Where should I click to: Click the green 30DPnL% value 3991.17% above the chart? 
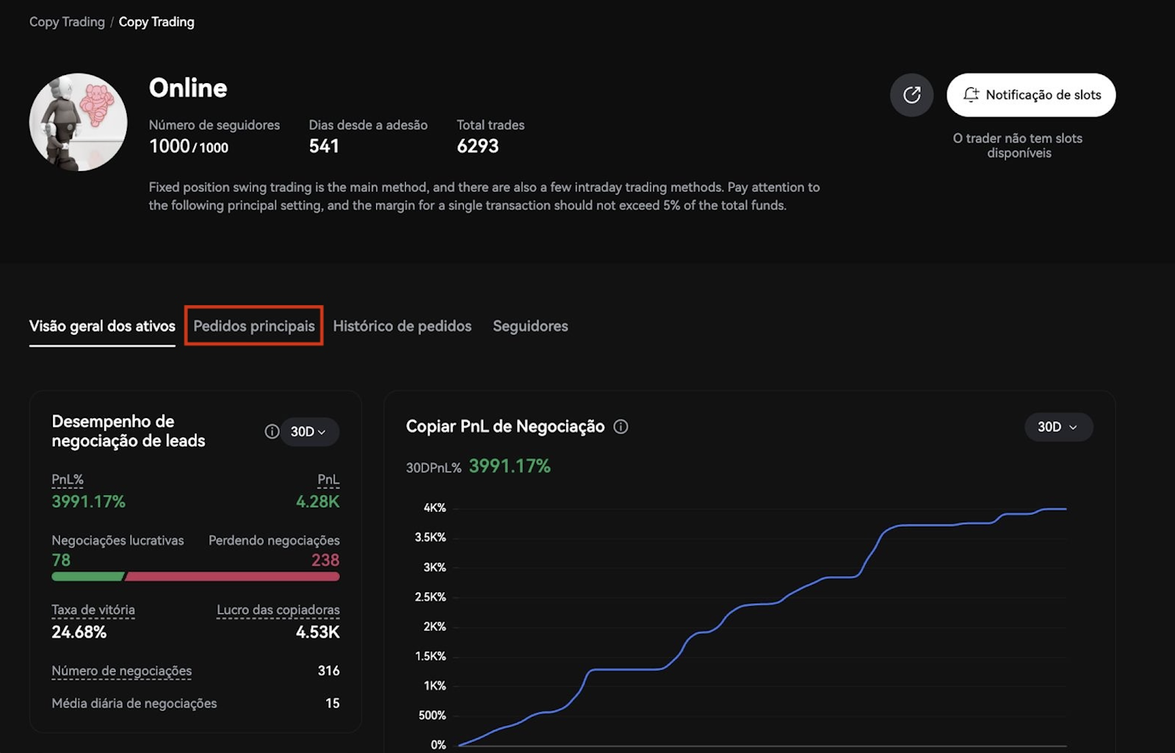[x=509, y=466]
